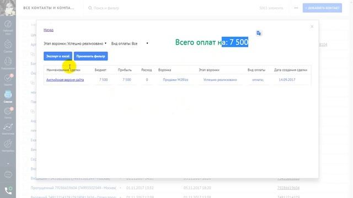This screenshot has height=198, width=353.
Task: Click the Дата создания сделки column header
Action: [x=291, y=70]
